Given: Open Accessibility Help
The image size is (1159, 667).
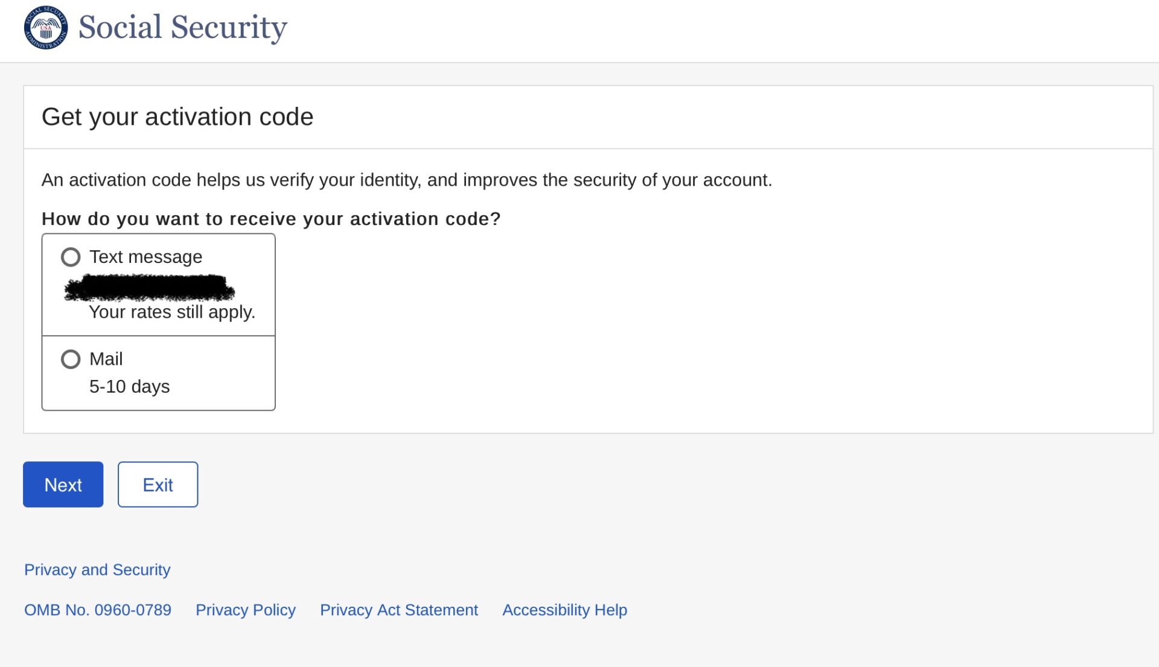Looking at the screenshot, I should (564, 610).
